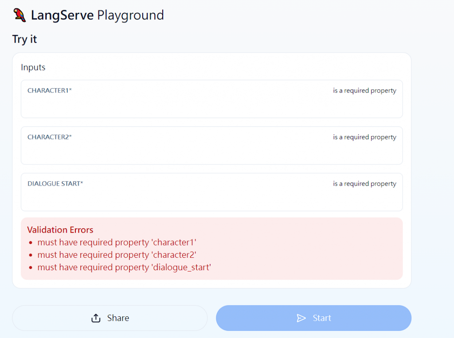This screenshot has height=338, width=454.
Task: Click the 'Inputs' section label
Action: [x=33, y=67]
